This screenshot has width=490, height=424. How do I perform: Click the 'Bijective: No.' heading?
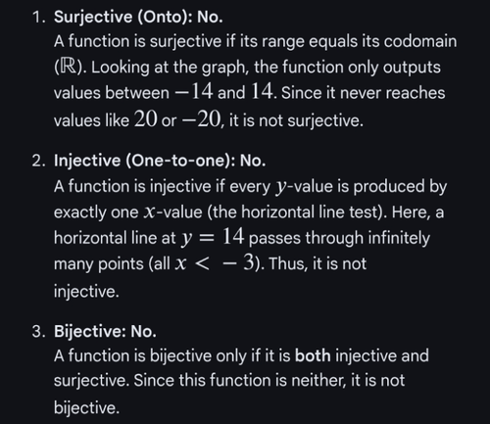tap(105, 331)
